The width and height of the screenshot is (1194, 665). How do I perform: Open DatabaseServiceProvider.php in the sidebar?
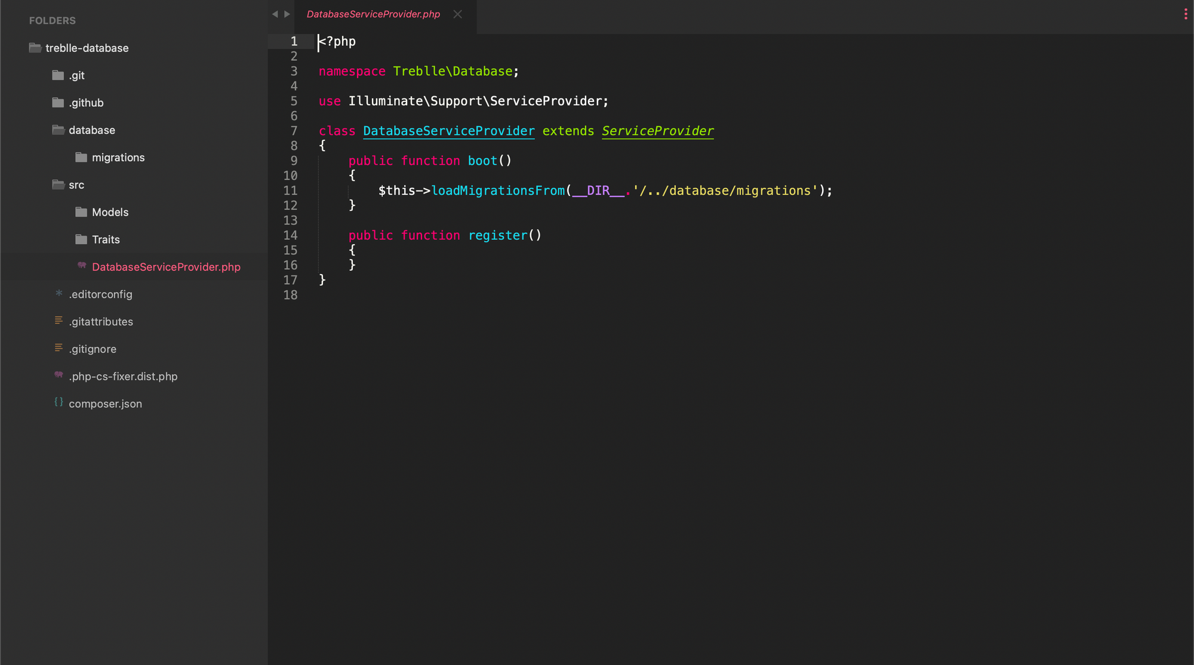tap(166, 267)
